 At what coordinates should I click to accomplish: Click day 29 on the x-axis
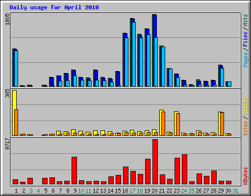(x=221, y=191)
